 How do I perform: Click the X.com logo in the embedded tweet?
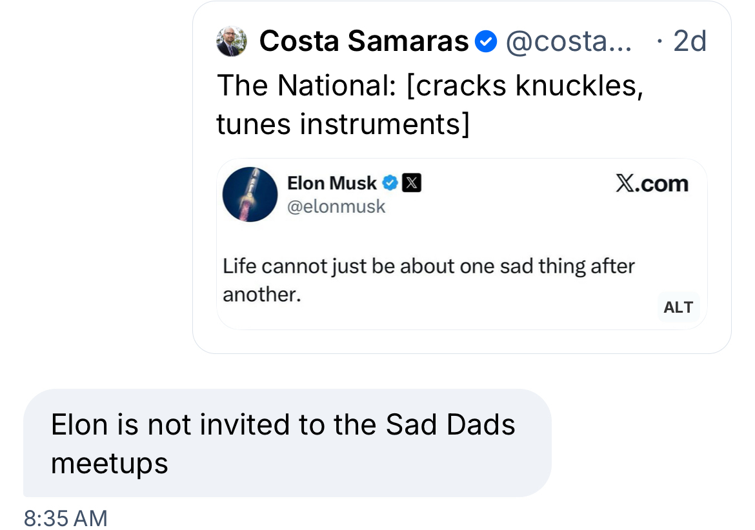pyautogui.click(x=652, y=184)
